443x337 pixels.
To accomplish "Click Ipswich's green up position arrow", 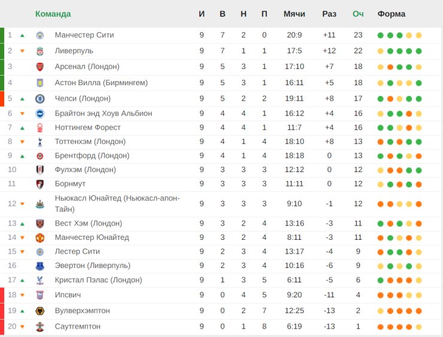I will tap(22, 295).
